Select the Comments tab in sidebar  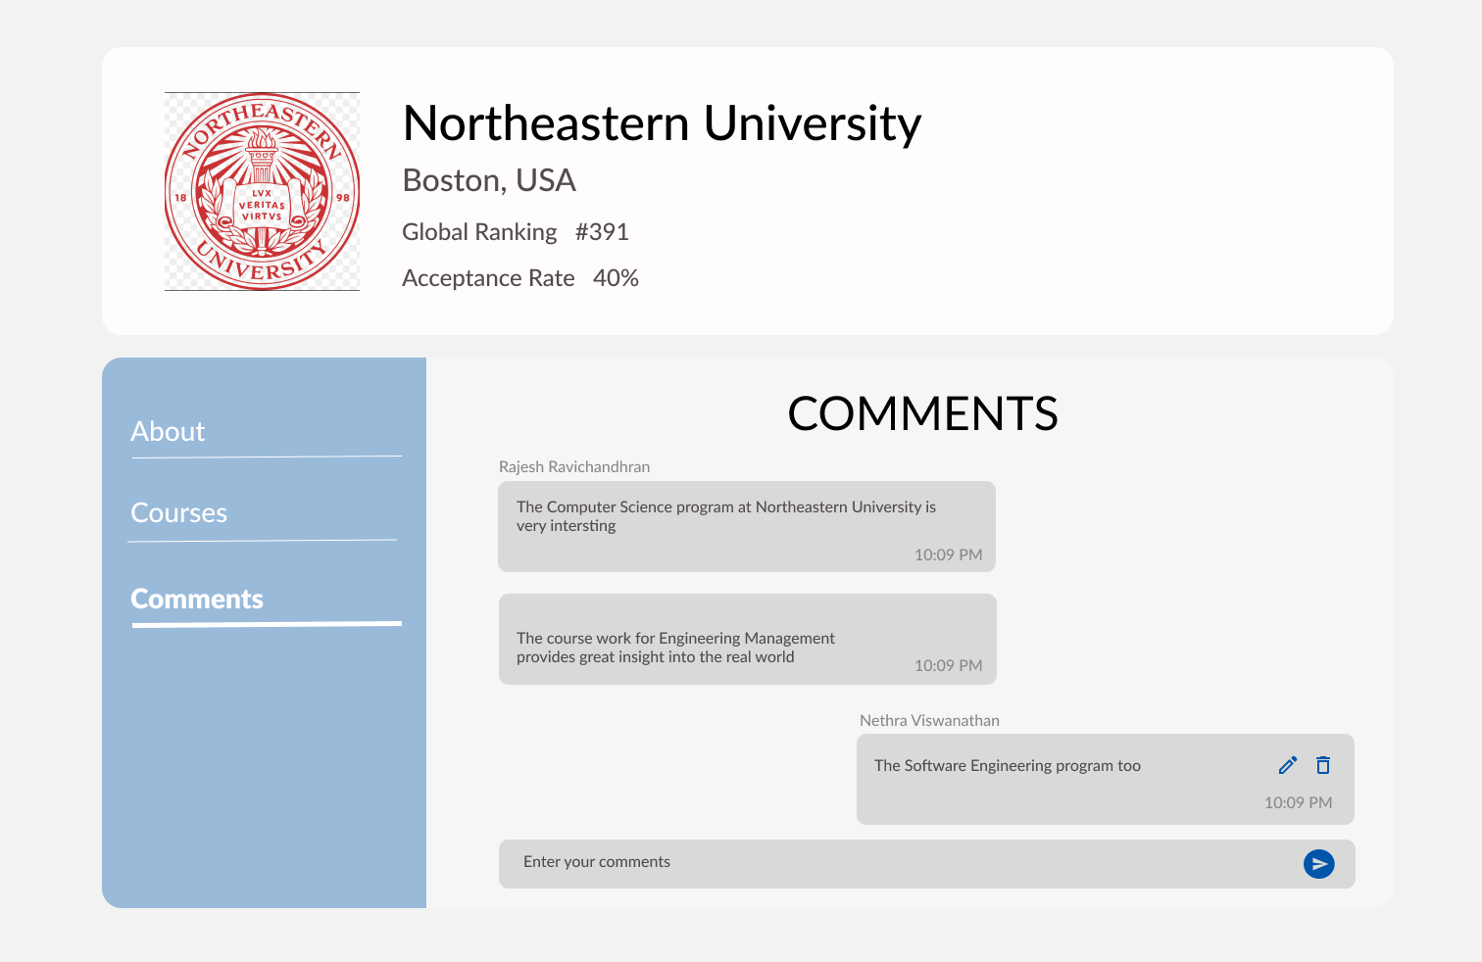(197, 599)
